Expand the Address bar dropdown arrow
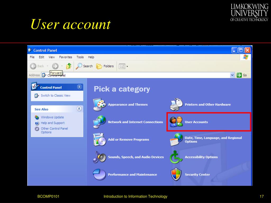Image resolution: width=271 pixels, height=203 pixels. pyautogui.click(x=232, y=75)
